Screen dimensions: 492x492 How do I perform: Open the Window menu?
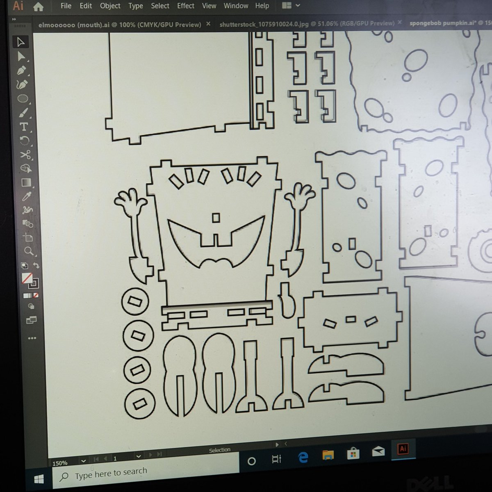pos(236,6)
